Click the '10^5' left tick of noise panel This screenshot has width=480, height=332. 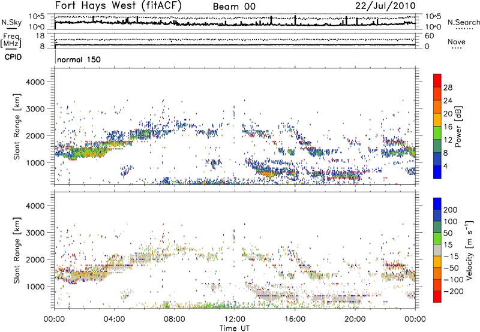[x=36, y=16]
